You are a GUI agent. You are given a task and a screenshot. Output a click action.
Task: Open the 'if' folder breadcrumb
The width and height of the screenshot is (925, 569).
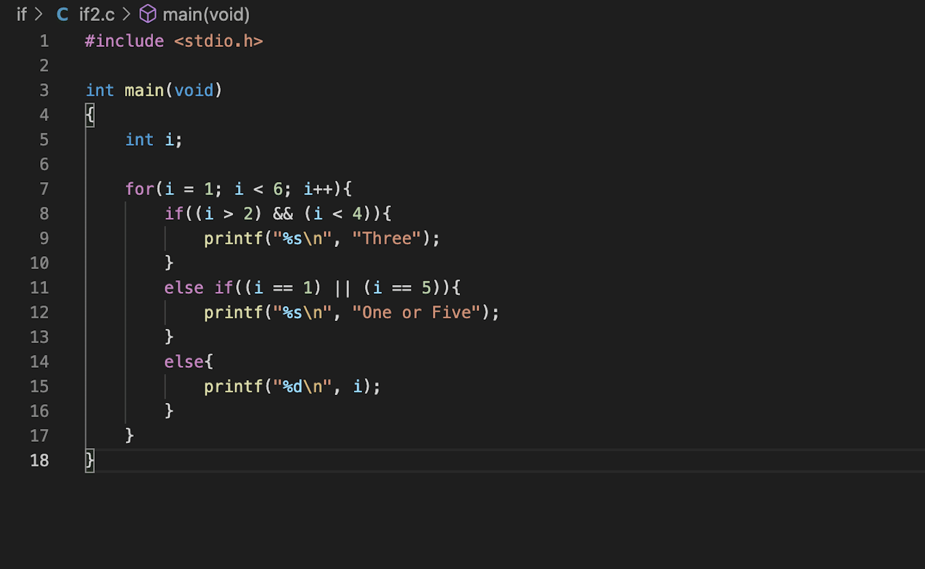pyautogui.click(x=22, y=14)
